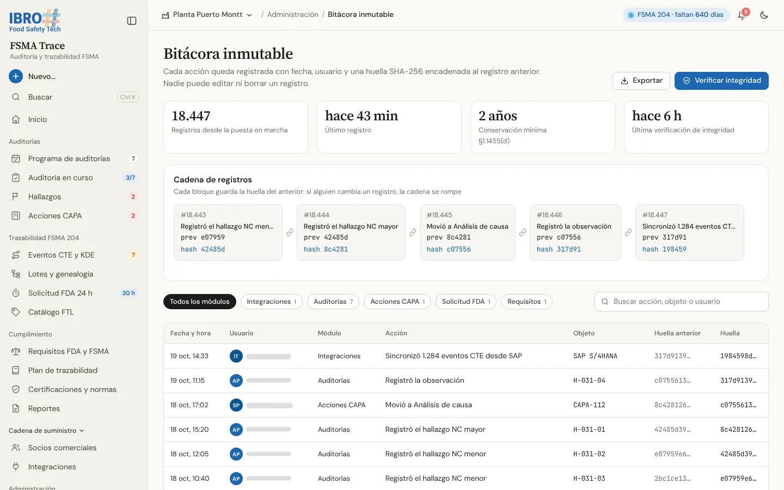Click Exportar button
Viewport: 784px width, 490px height.
click(641, 81)
